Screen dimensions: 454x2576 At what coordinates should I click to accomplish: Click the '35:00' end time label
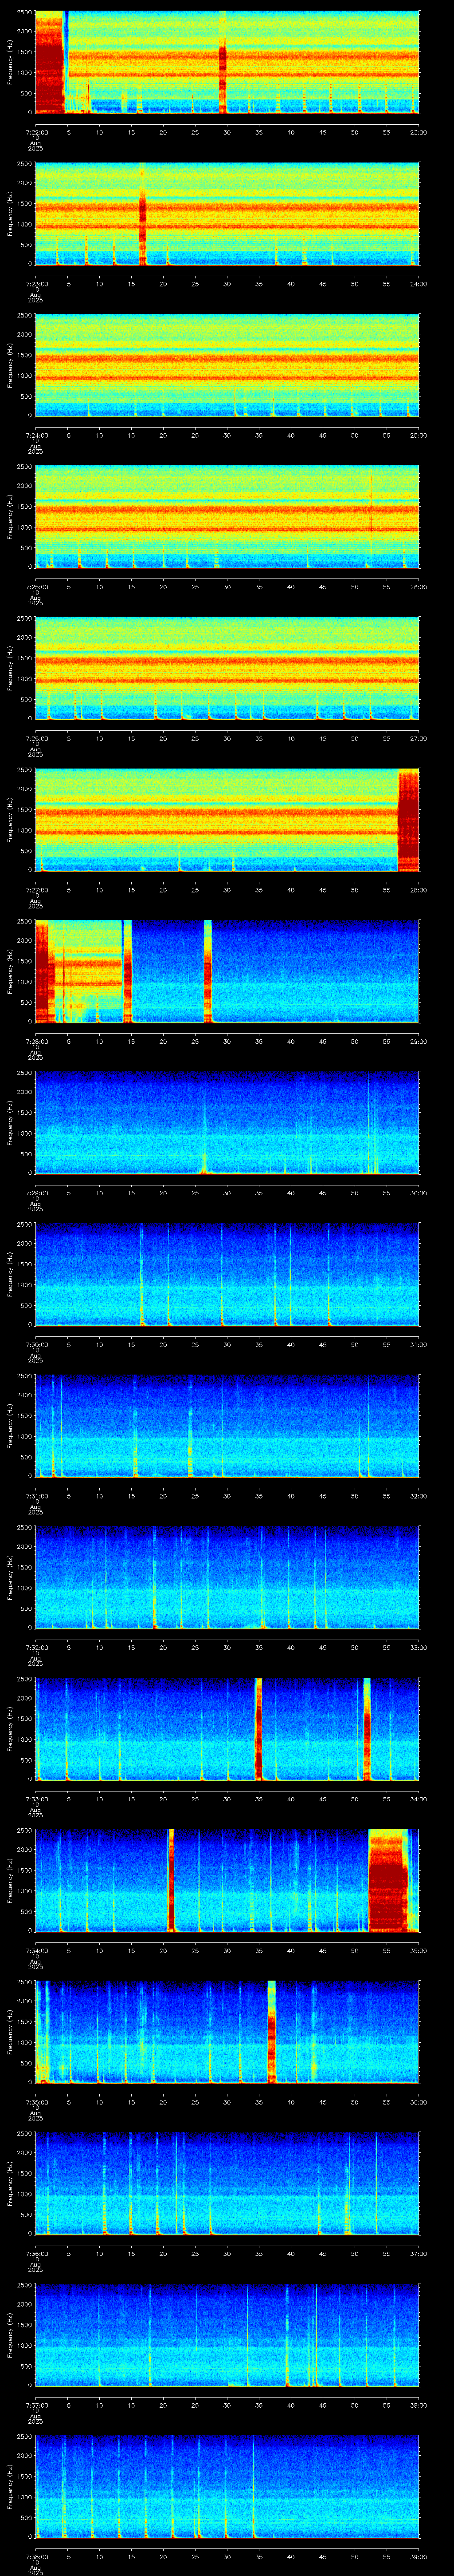pos(418,1950)
